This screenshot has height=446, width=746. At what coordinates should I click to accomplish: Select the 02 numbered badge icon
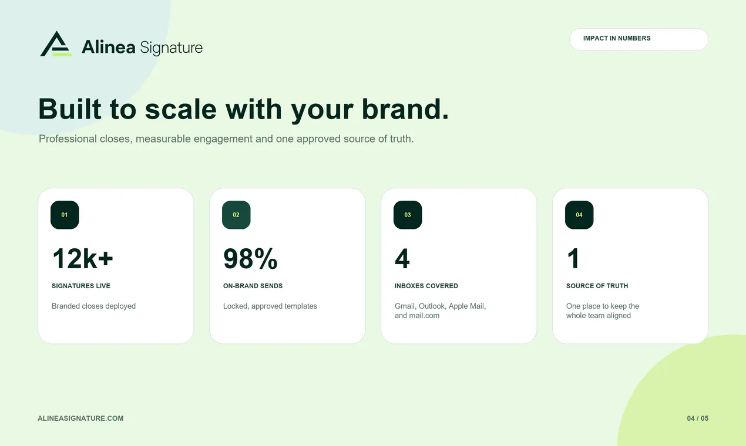[236, 215]
